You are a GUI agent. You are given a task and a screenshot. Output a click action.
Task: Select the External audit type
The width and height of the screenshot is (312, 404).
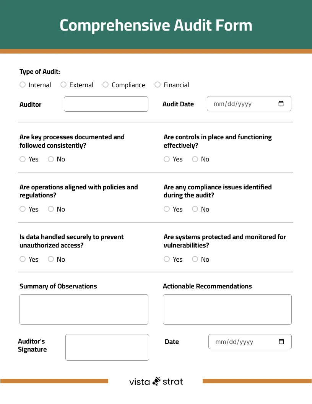pyautogui.click(x=63, y=85)
